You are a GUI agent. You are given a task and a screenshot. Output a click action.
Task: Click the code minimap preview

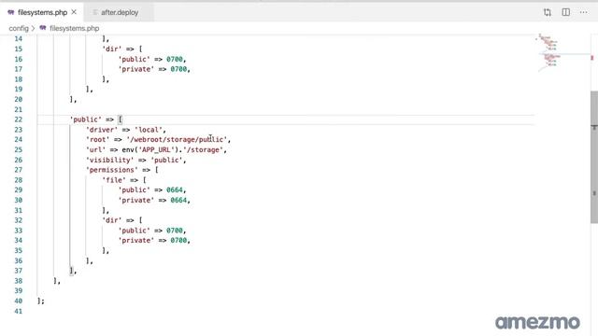(x=548, y=51)
